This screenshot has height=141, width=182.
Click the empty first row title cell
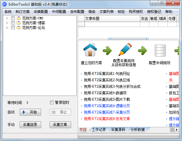click(x=112, y=24)
